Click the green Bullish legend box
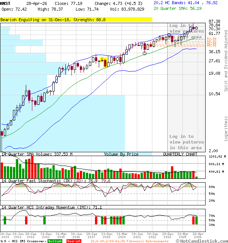This screenshot has height=243, width=228. (x=55, y=241)
